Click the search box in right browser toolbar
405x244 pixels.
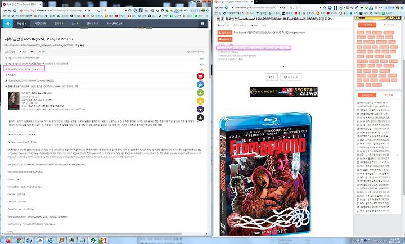305,8
